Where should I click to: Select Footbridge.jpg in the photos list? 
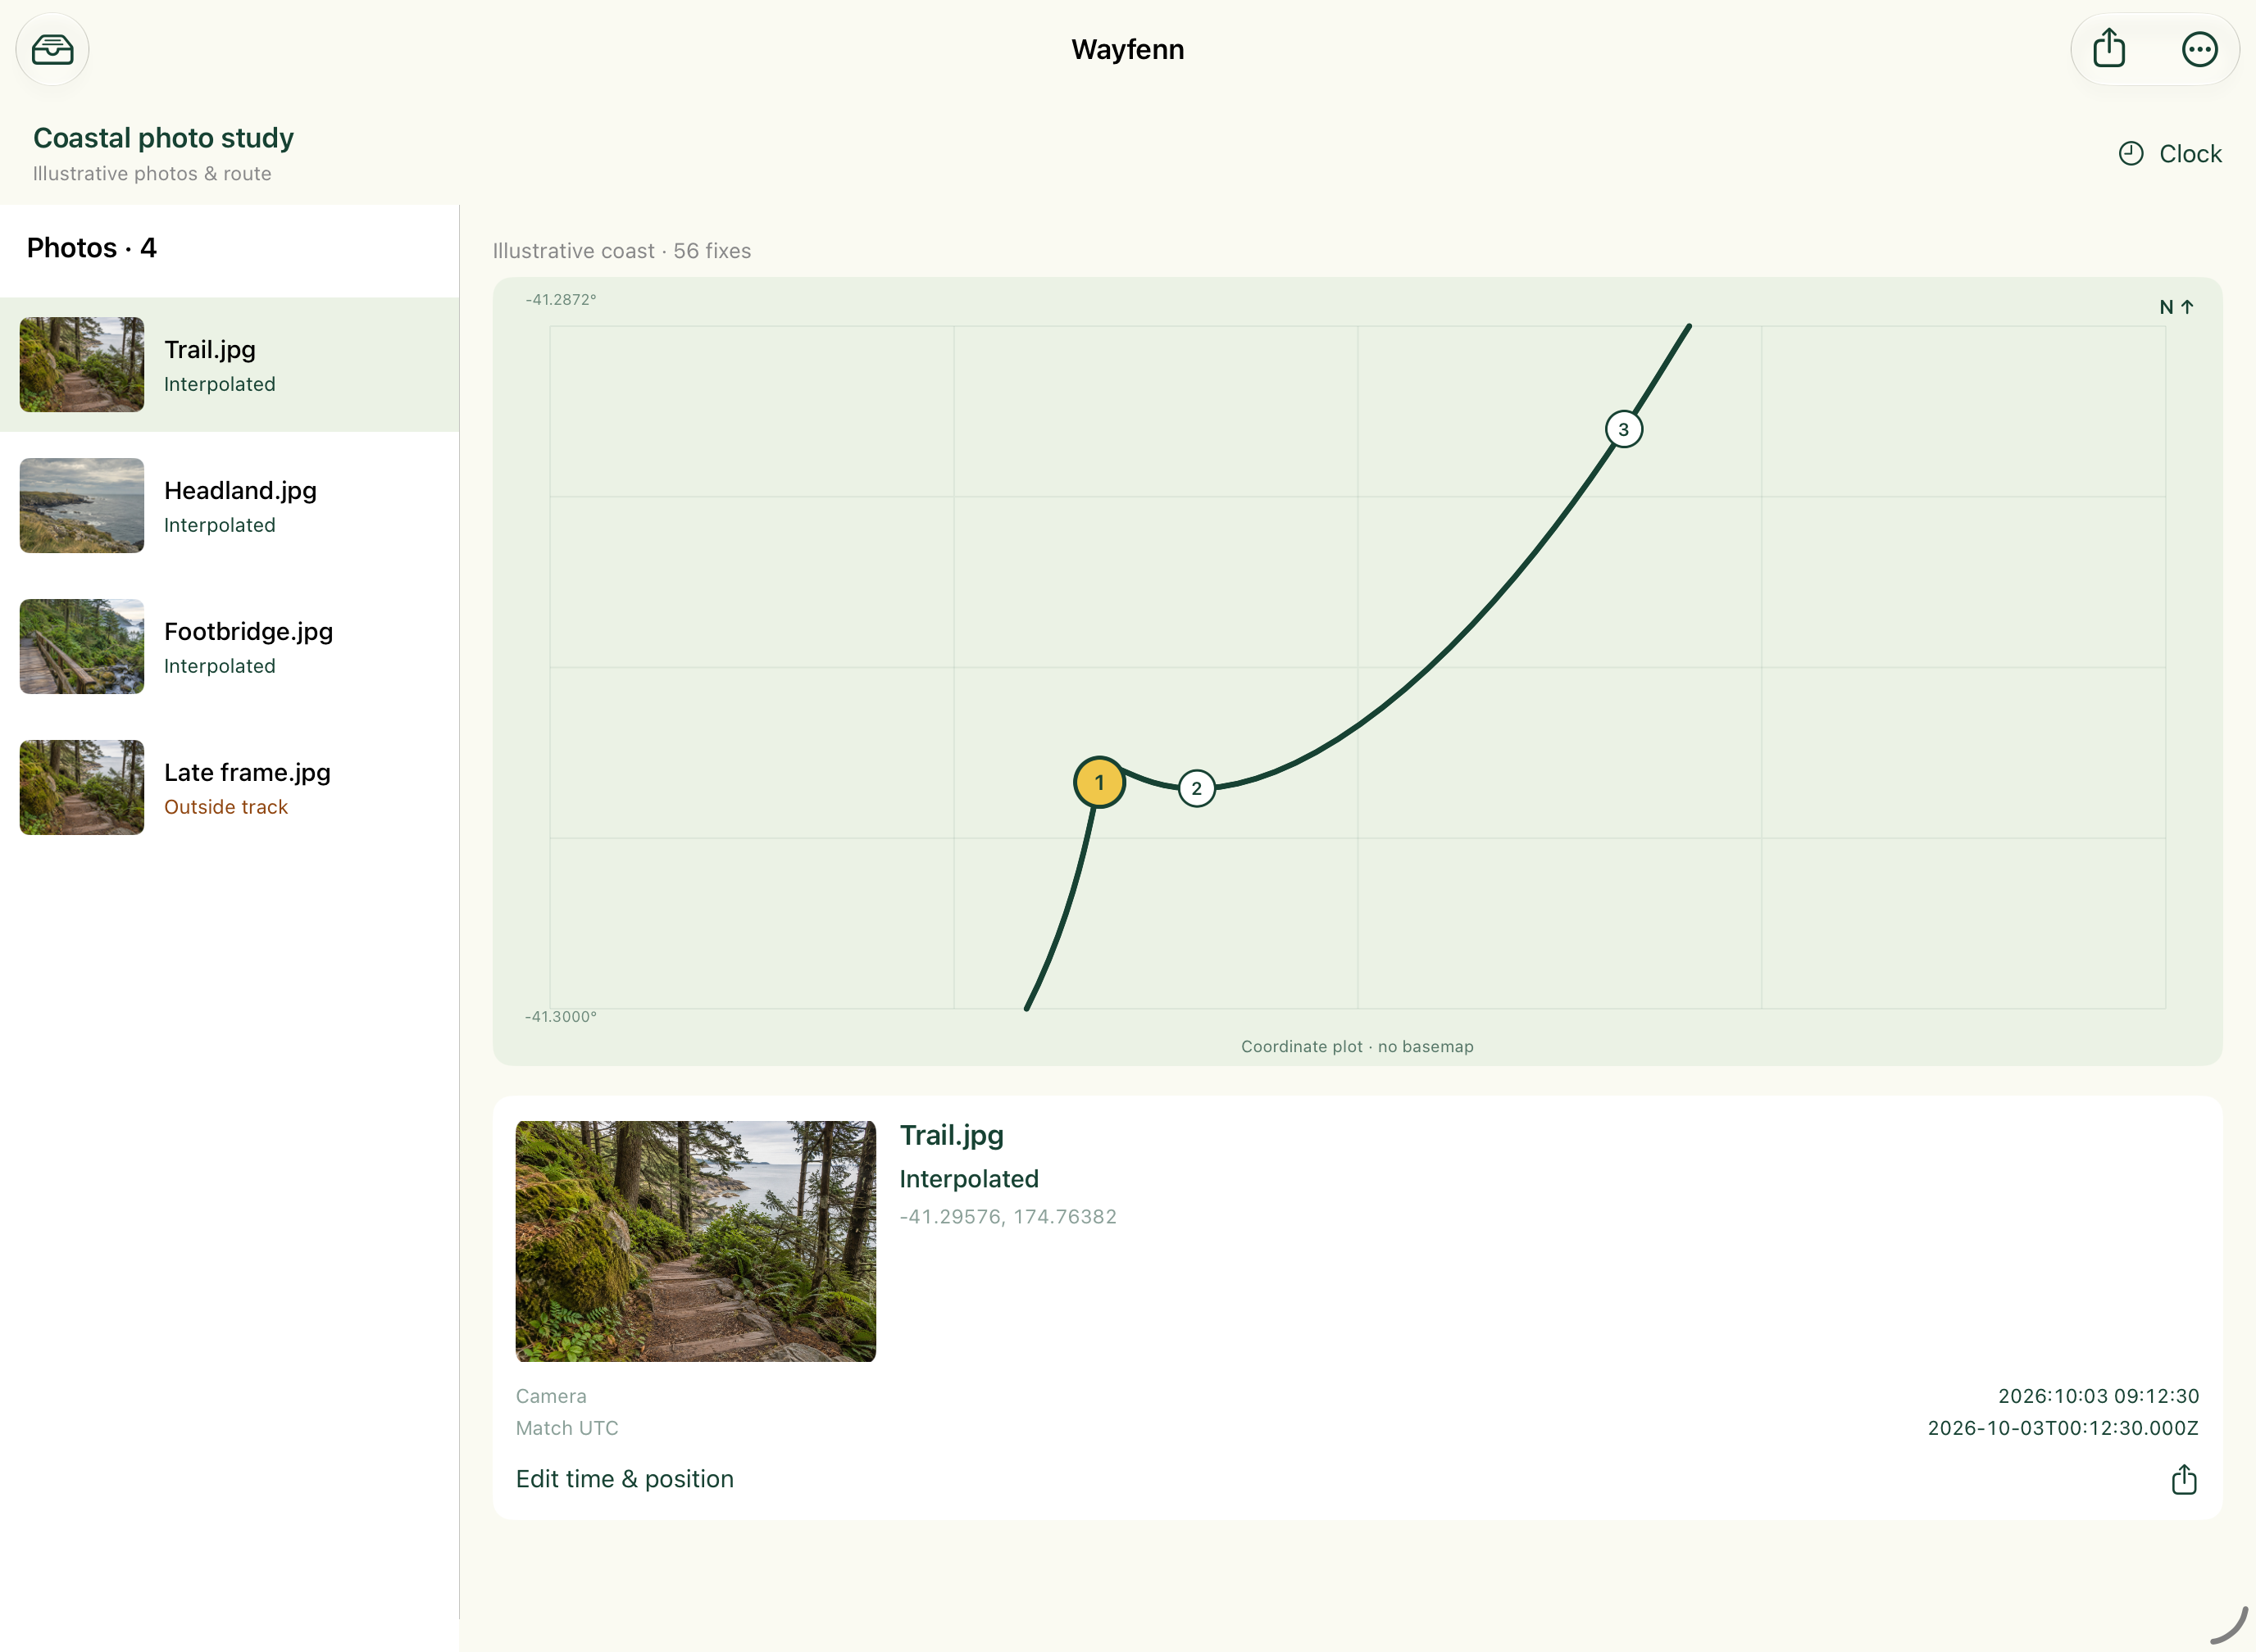tap(229, 647)
